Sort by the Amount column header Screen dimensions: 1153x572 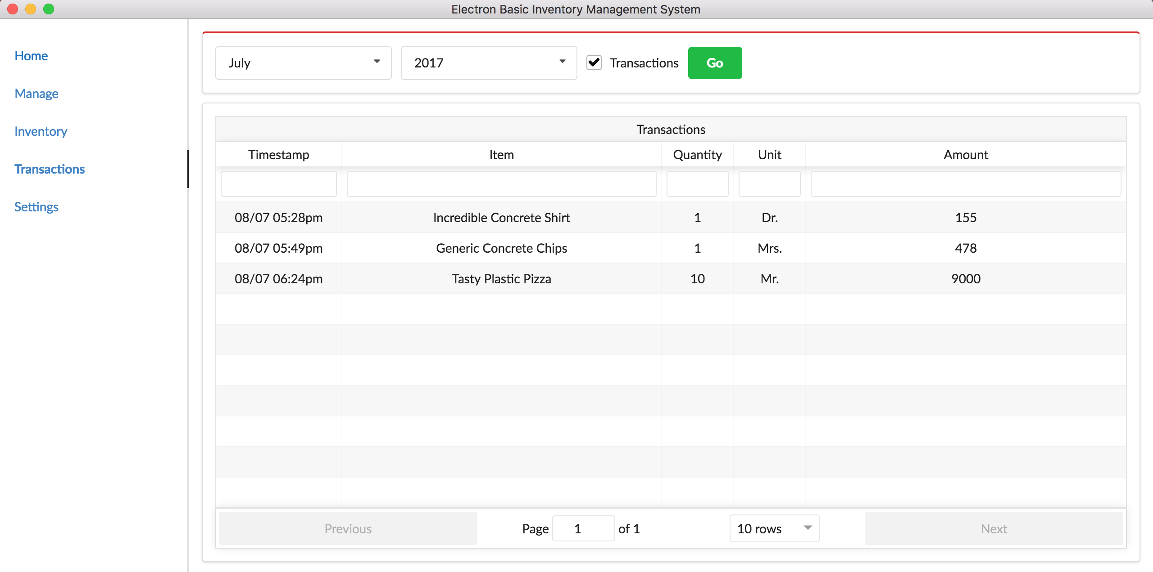966,155
